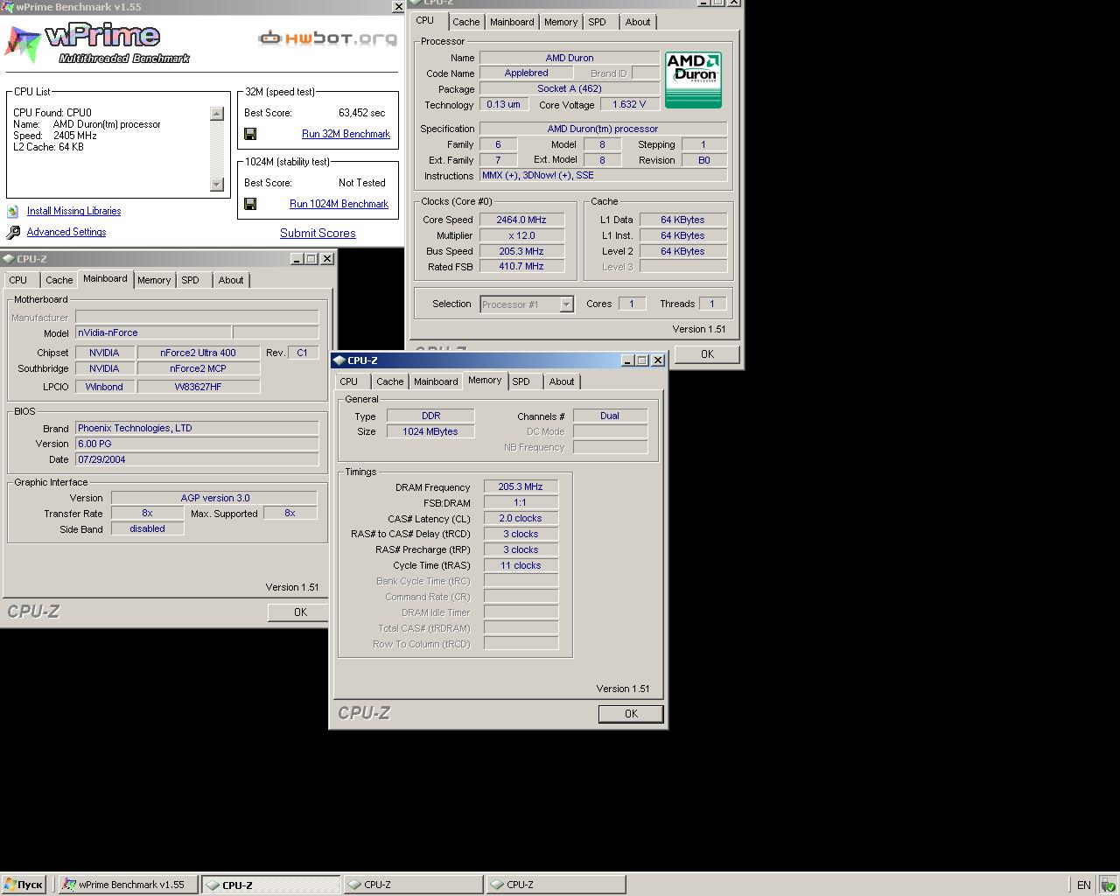Viewport: 1120px width, 896px height.
Task: Click OK in CPU-Z CPU window
Action: [x=707, y=354]
